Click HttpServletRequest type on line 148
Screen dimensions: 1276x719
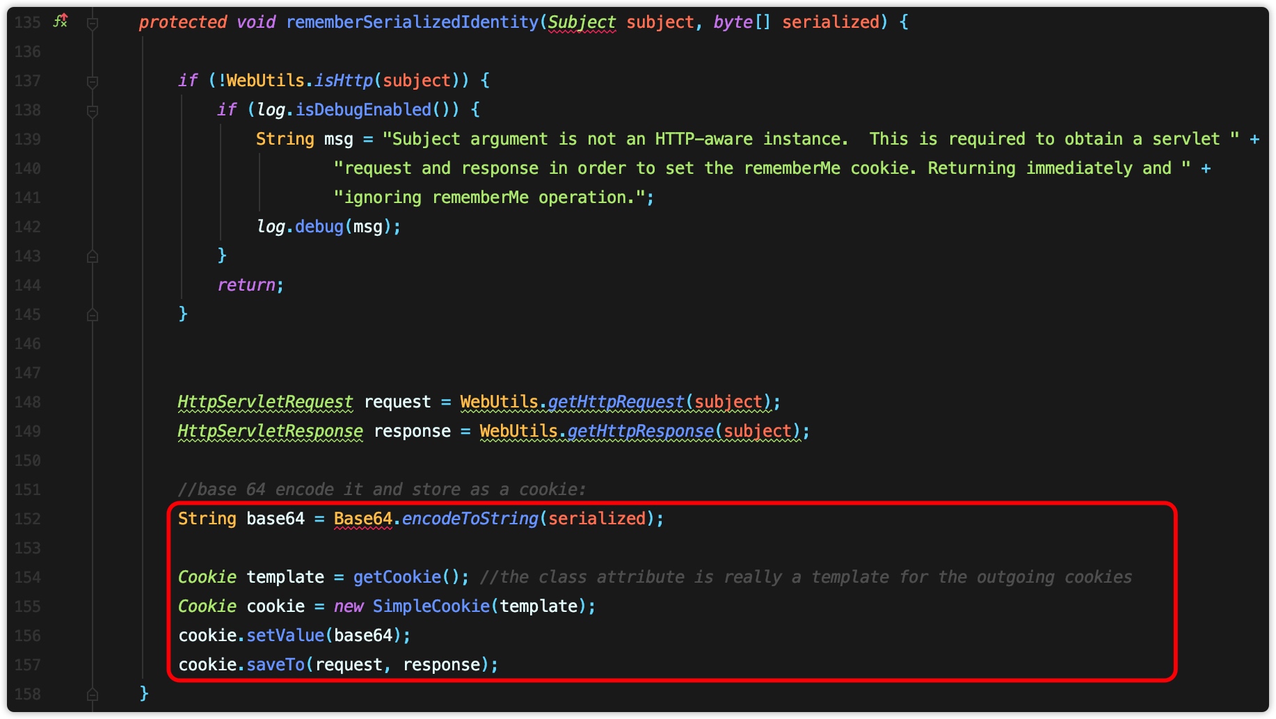pyautogui.click(x=265, y=402)
